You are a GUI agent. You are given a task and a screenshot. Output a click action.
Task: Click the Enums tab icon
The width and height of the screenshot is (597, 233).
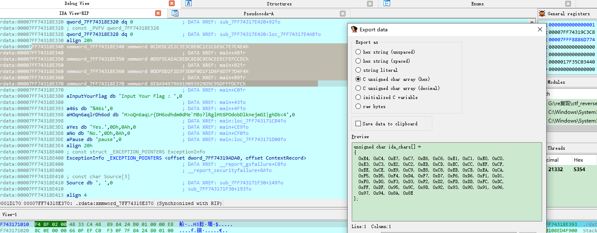[387, 4]
